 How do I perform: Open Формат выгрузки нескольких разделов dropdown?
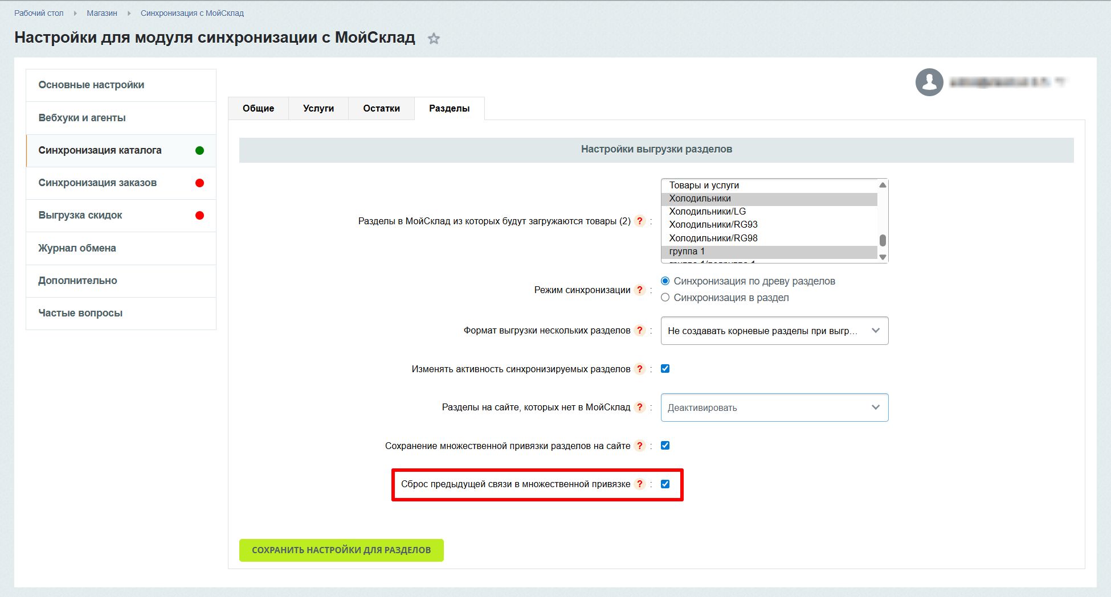(774, 331)
